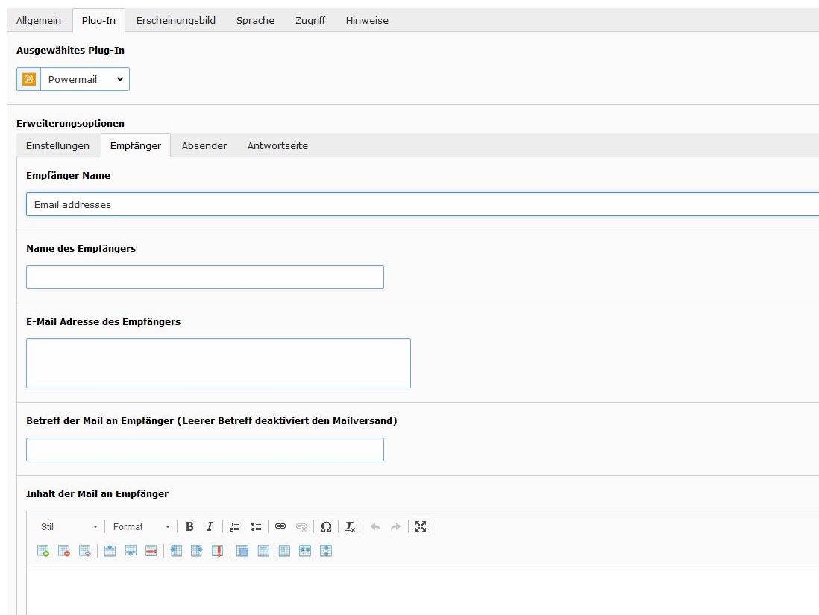Image resolution: width=819 pixels, height=615 pixels.
Task: Click the insert table icon
Action: pyautogui.click(x=43, y=551)
